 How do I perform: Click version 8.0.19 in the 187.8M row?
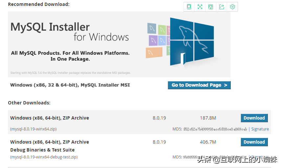[159, 118]
